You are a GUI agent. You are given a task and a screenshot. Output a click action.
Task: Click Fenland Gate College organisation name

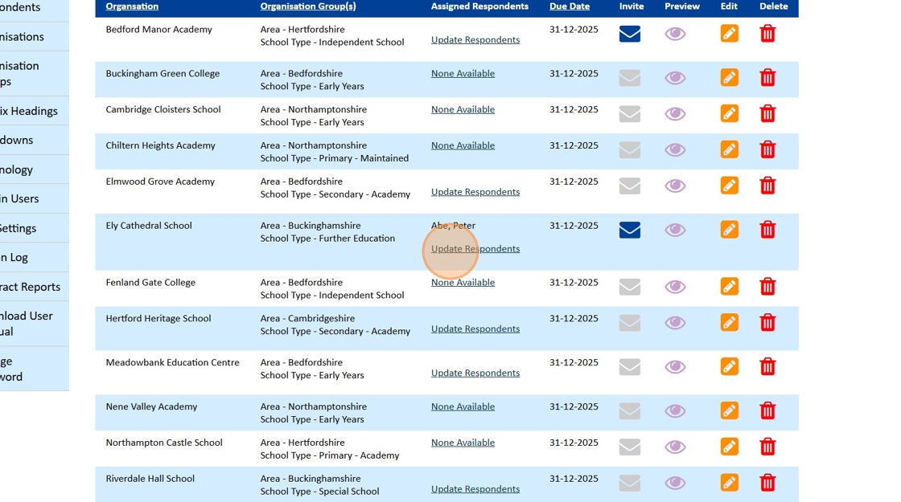coord(150,282)
